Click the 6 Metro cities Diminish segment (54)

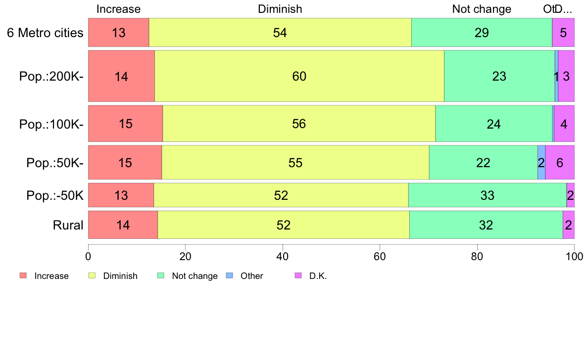[x=280, y=33]
